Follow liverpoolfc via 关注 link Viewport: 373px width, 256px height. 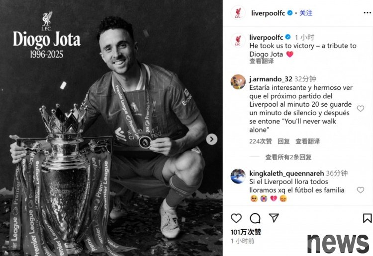point(306,13)
